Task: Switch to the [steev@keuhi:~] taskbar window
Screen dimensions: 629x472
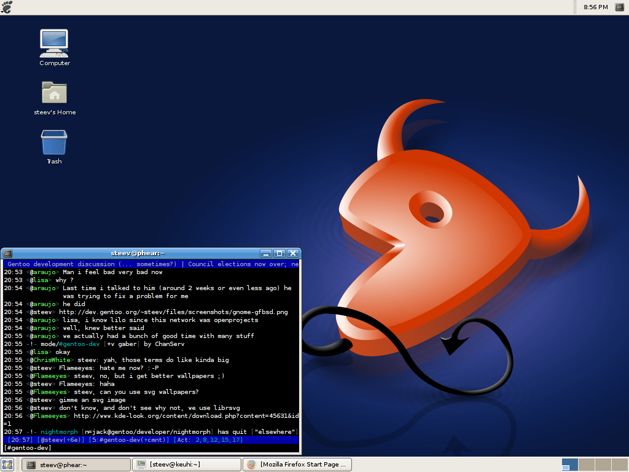Action: coord(186,465)
